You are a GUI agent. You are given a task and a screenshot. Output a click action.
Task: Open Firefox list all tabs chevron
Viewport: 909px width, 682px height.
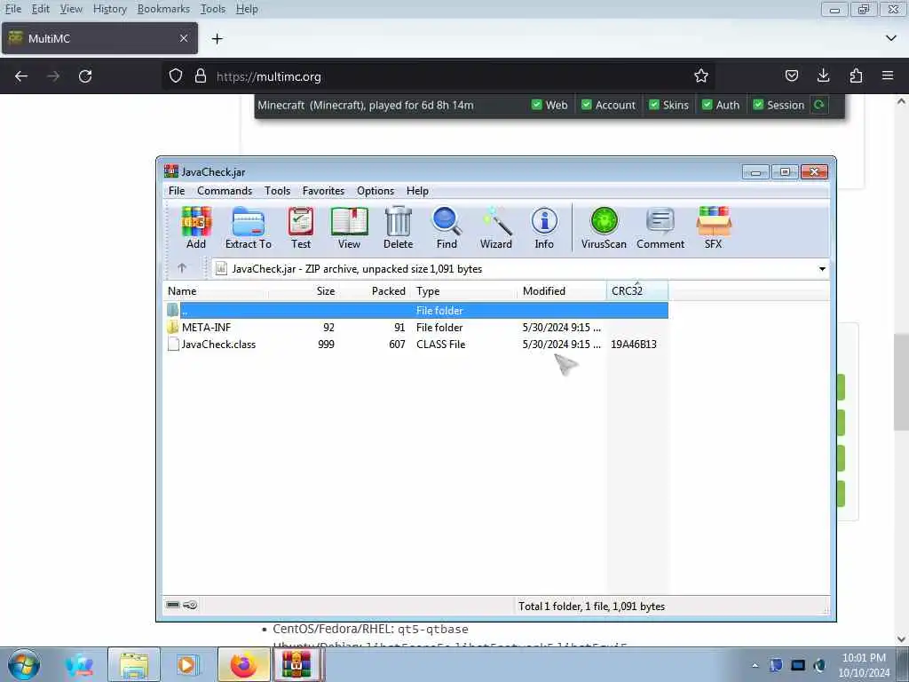pyautogui.click(x=891, y=38)
